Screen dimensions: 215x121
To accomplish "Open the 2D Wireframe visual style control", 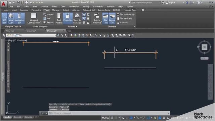I will [x=20, y=40].
